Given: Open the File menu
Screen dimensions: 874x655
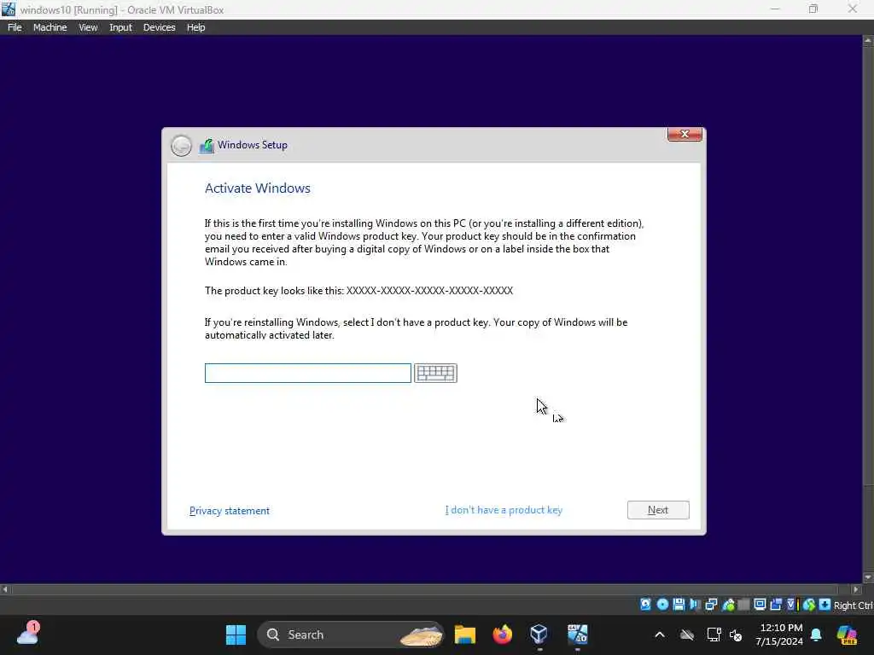Looking at the screenshot, I should (x=15, y=27).
